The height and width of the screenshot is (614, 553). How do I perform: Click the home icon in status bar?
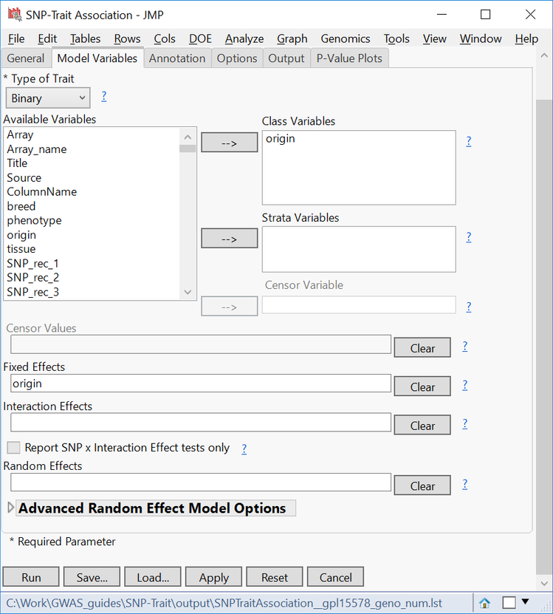(x=485, y=602)
